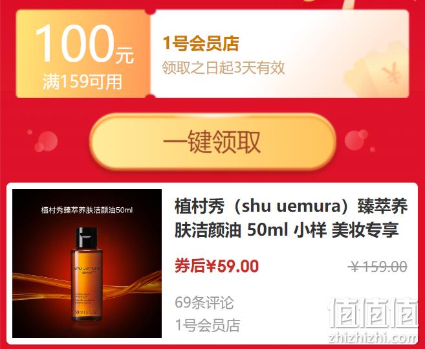Tap the 一键领取 claim button

coord(213,142)
